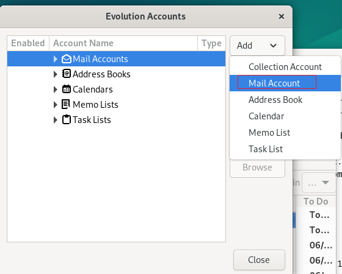Viewport: 342px width, 274px height.
Task: Pick Calendar in the Add menu
Action: tap(285, 116)
